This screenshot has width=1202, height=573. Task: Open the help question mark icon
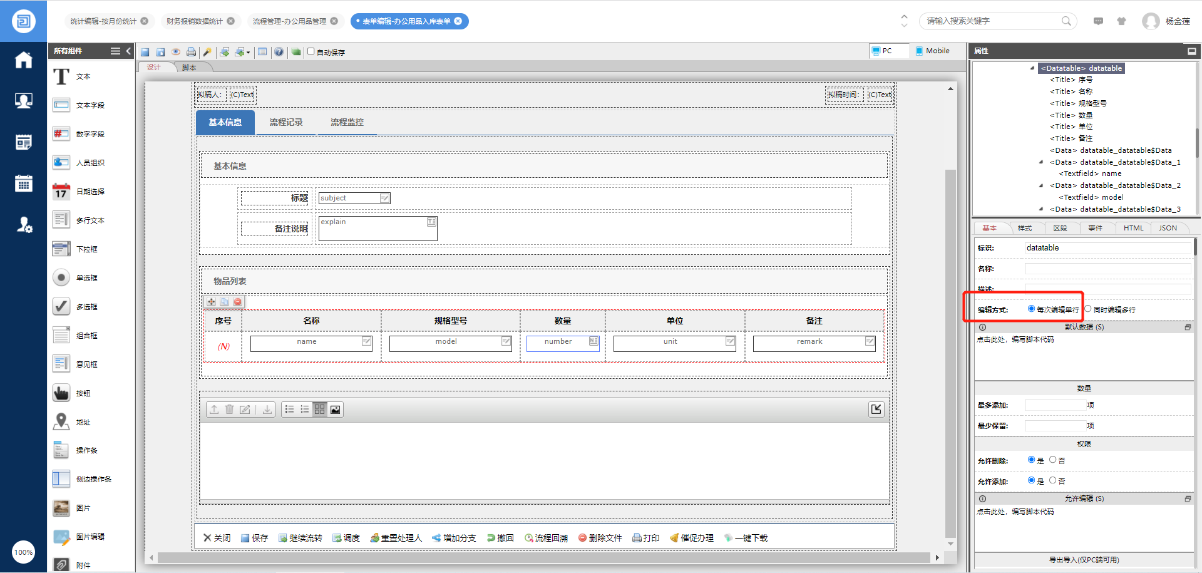tap(279, 52)
